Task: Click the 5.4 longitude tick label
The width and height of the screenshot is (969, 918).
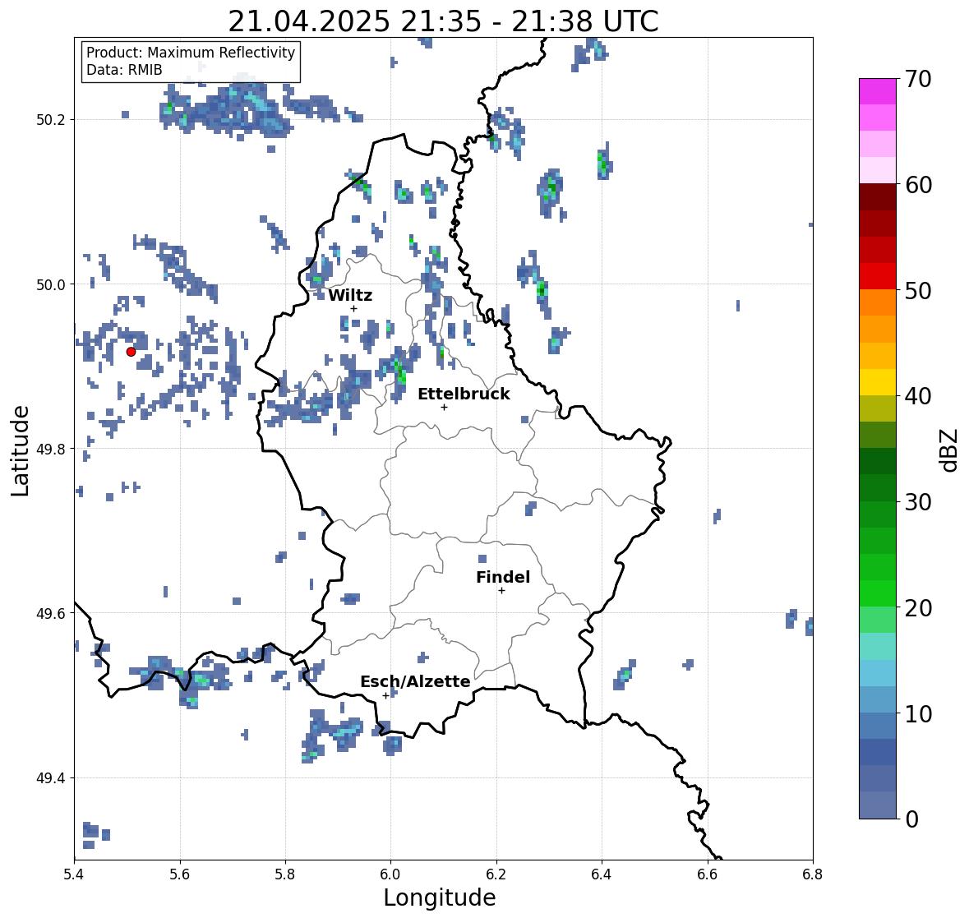Action: tap(74, 874)
